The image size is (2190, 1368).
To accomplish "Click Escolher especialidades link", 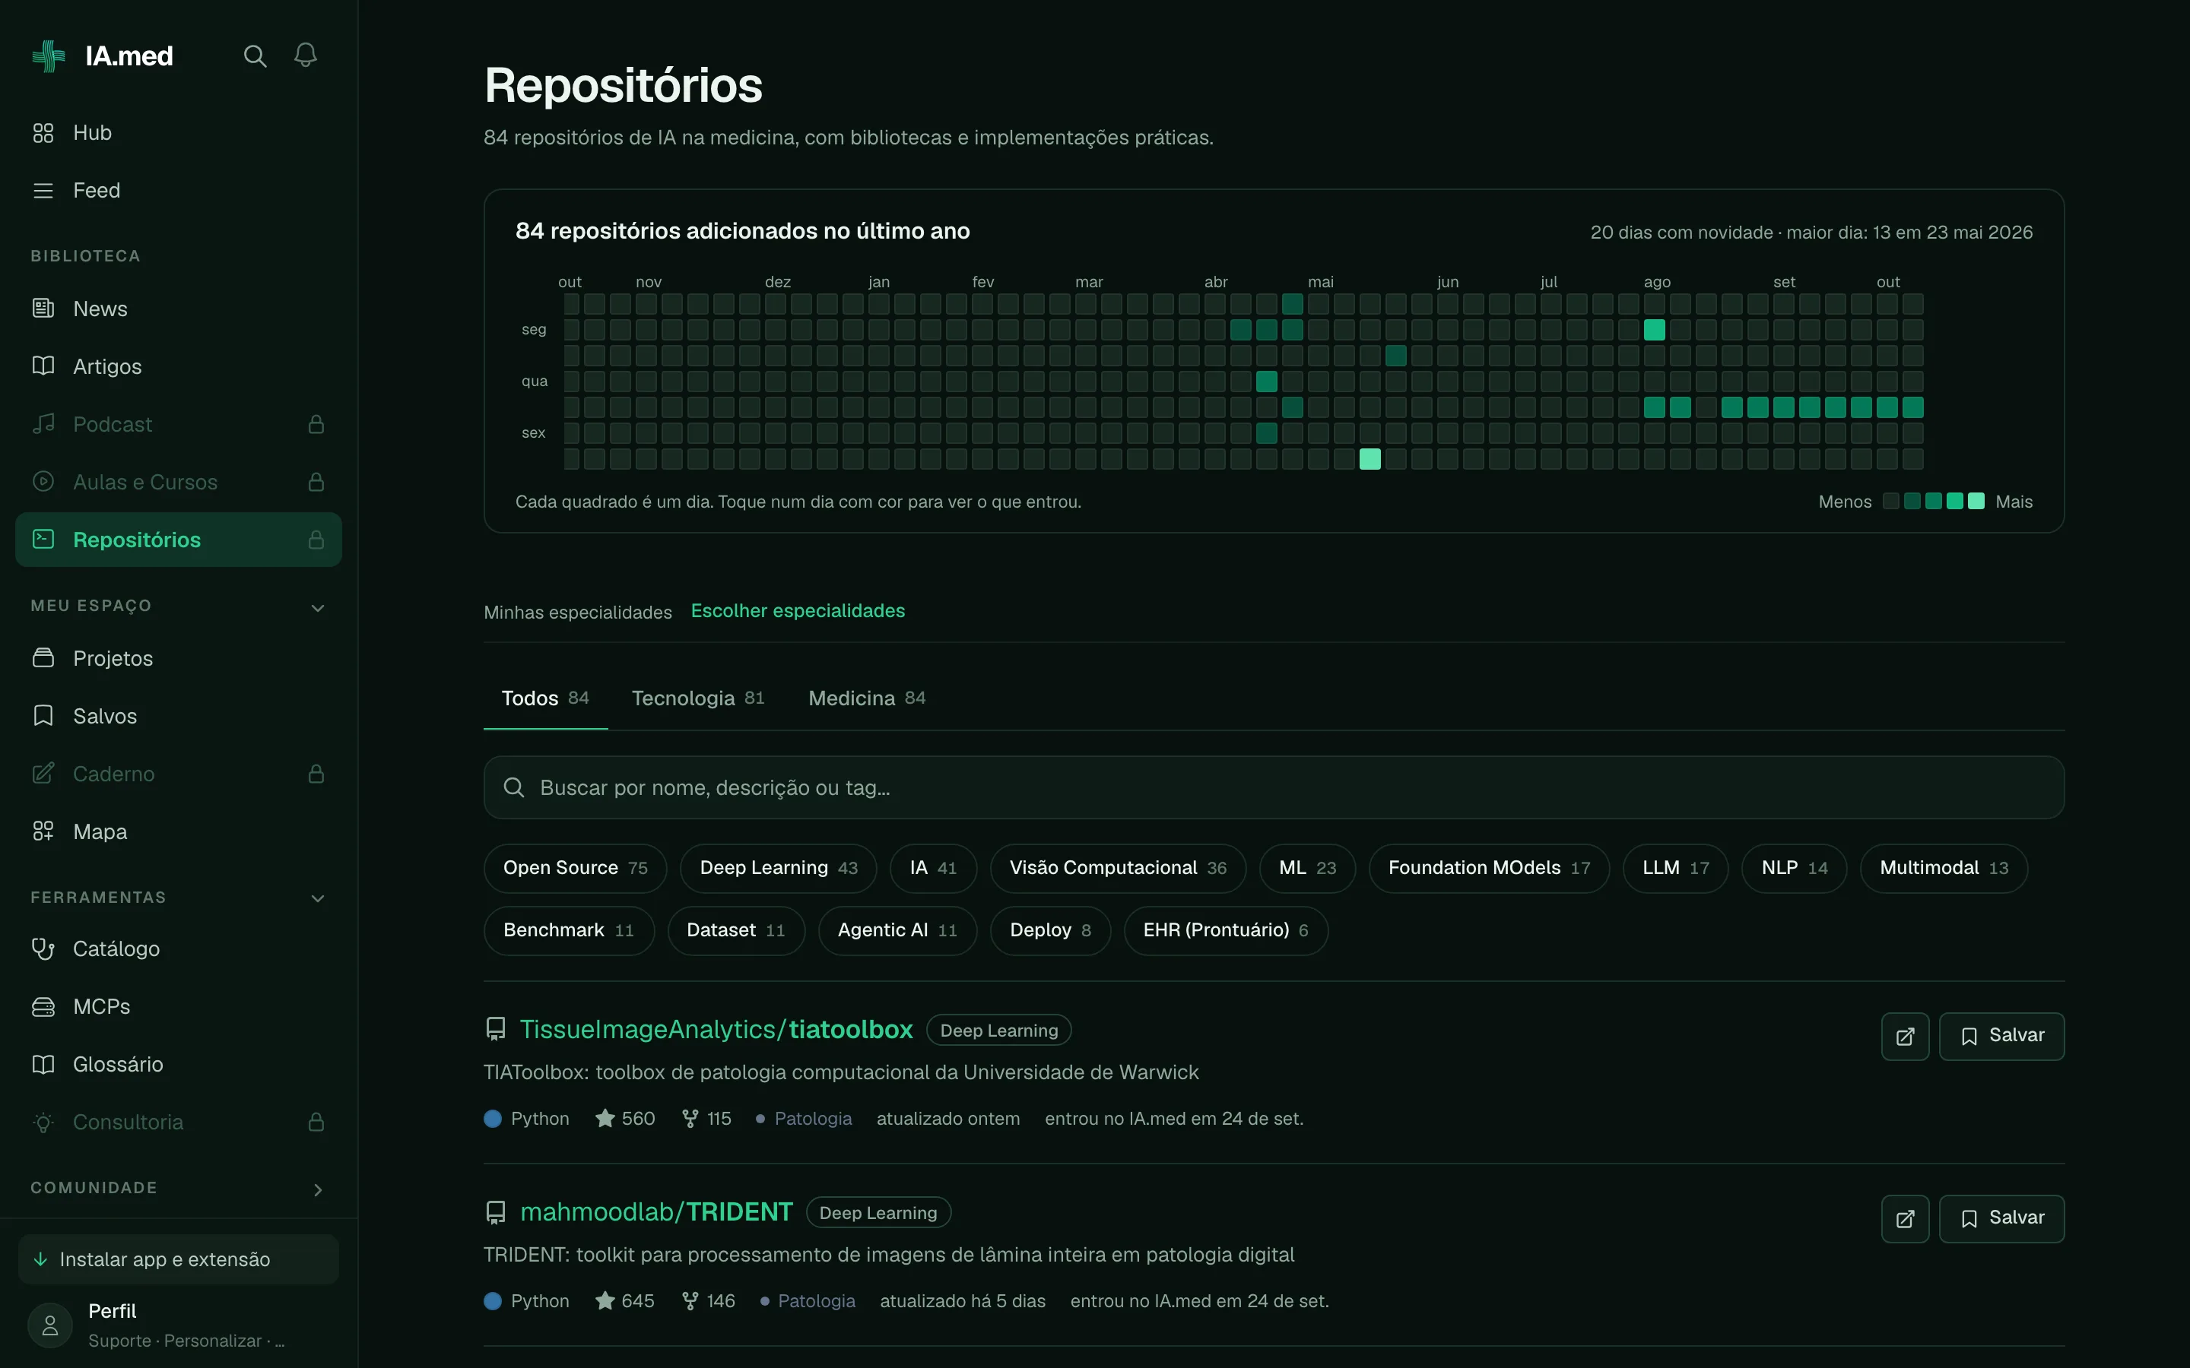I will click(797, 612).
